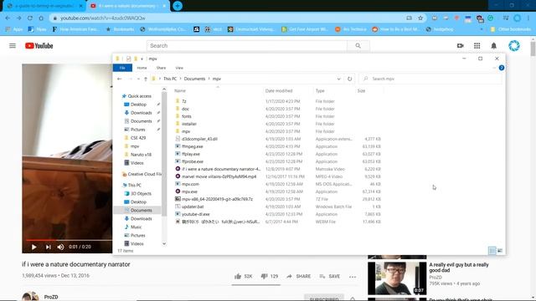Screen dimensions: 536x301
Task: Open YouTube account avatar menu
Action: point(513,46)
